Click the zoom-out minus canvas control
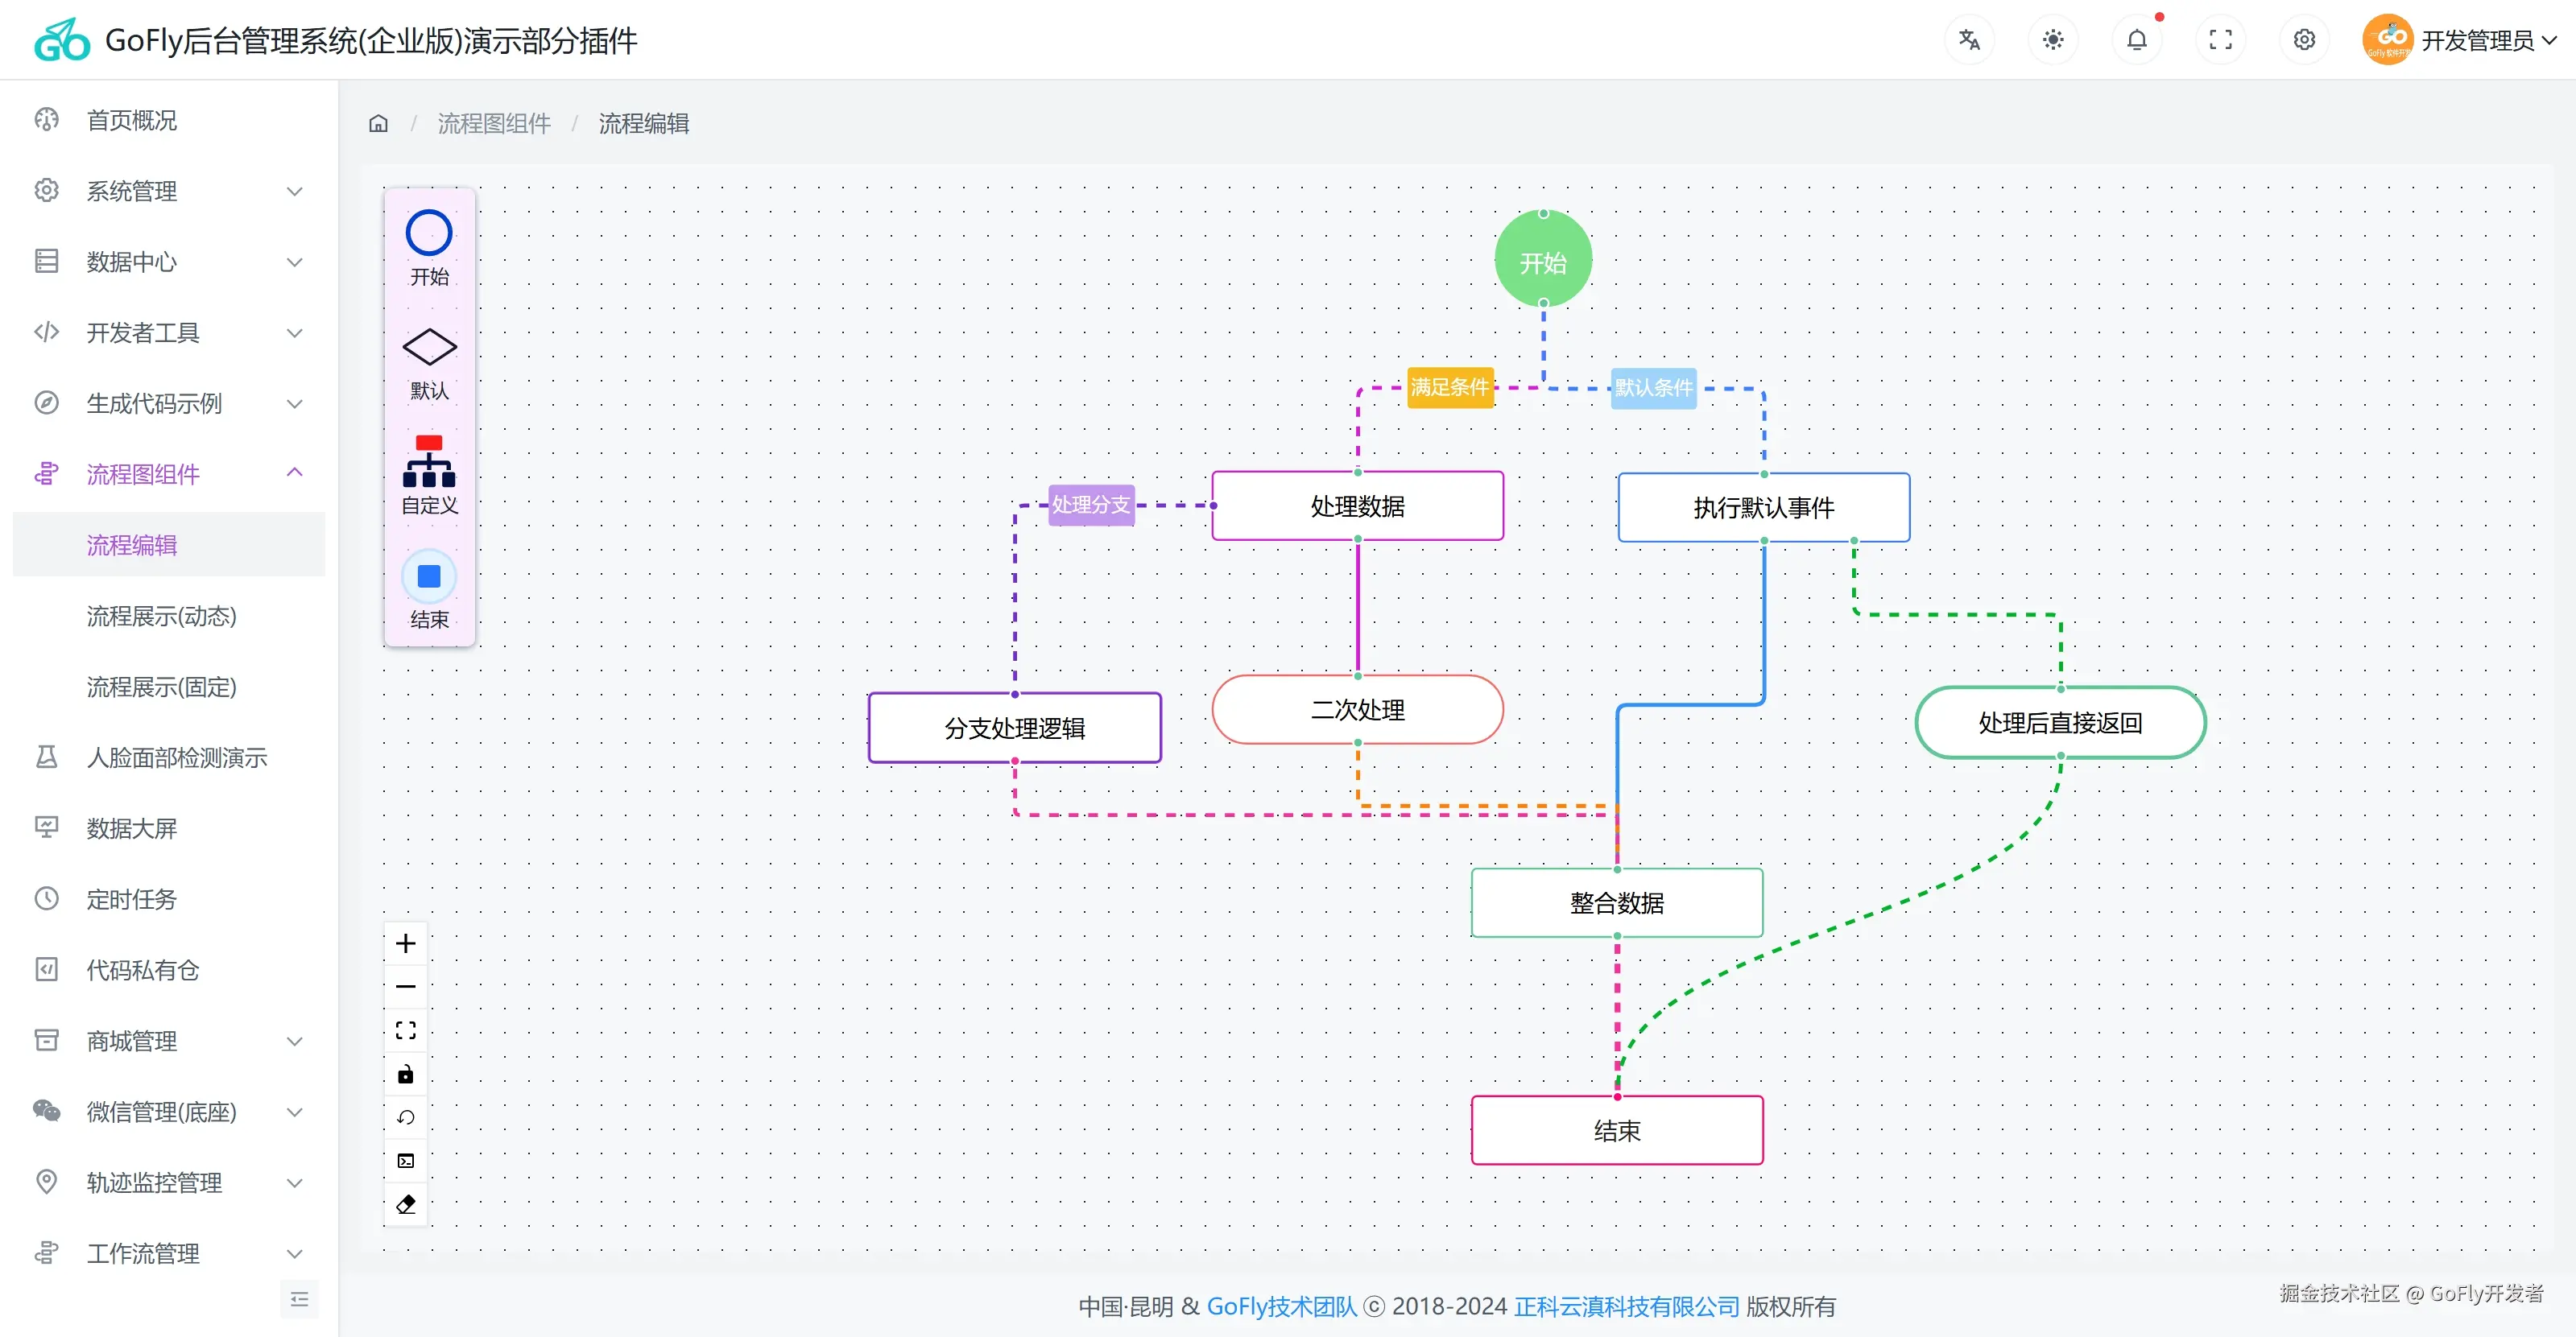The image size is (2576, 1337). coord(405,986)
